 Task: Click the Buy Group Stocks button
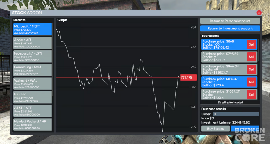point(245,129)
